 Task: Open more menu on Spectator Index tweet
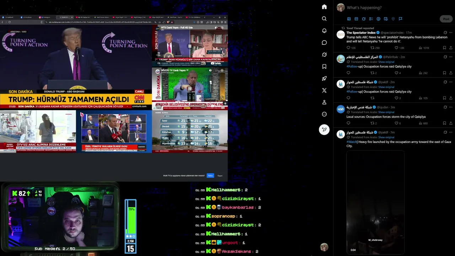(451, 33)
